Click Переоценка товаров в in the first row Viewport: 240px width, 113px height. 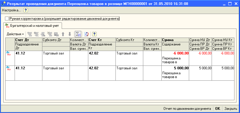(171, 60)
